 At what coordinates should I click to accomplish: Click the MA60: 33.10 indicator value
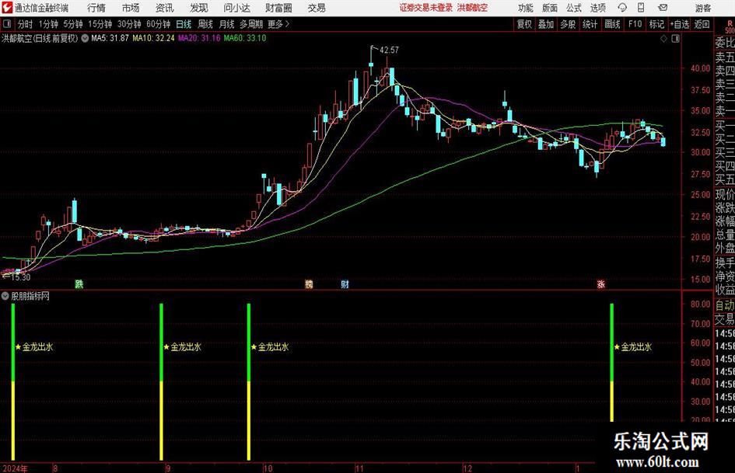click(x=245, y=38)
